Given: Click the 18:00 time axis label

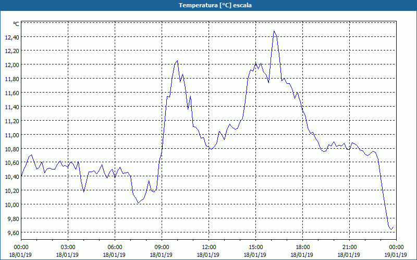Looking at the screenshot, I should 303,248.
